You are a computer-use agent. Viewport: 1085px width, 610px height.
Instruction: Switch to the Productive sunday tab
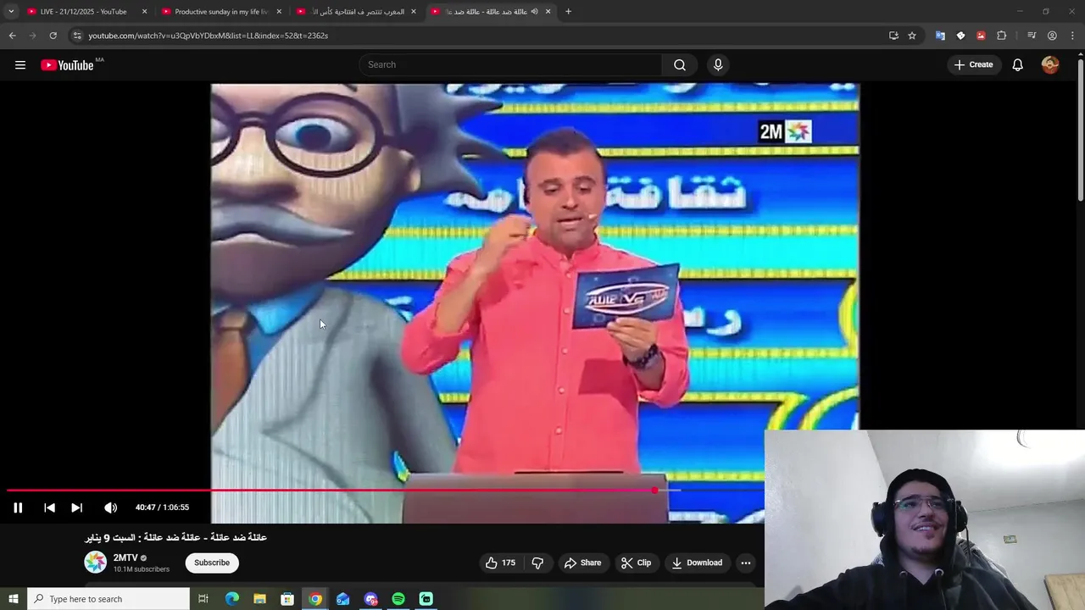coord(220,12)
